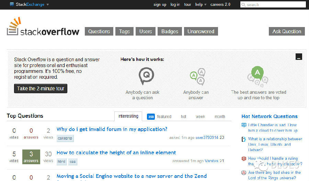Click the html tag

pyautogui.click(x=61, y=161)
